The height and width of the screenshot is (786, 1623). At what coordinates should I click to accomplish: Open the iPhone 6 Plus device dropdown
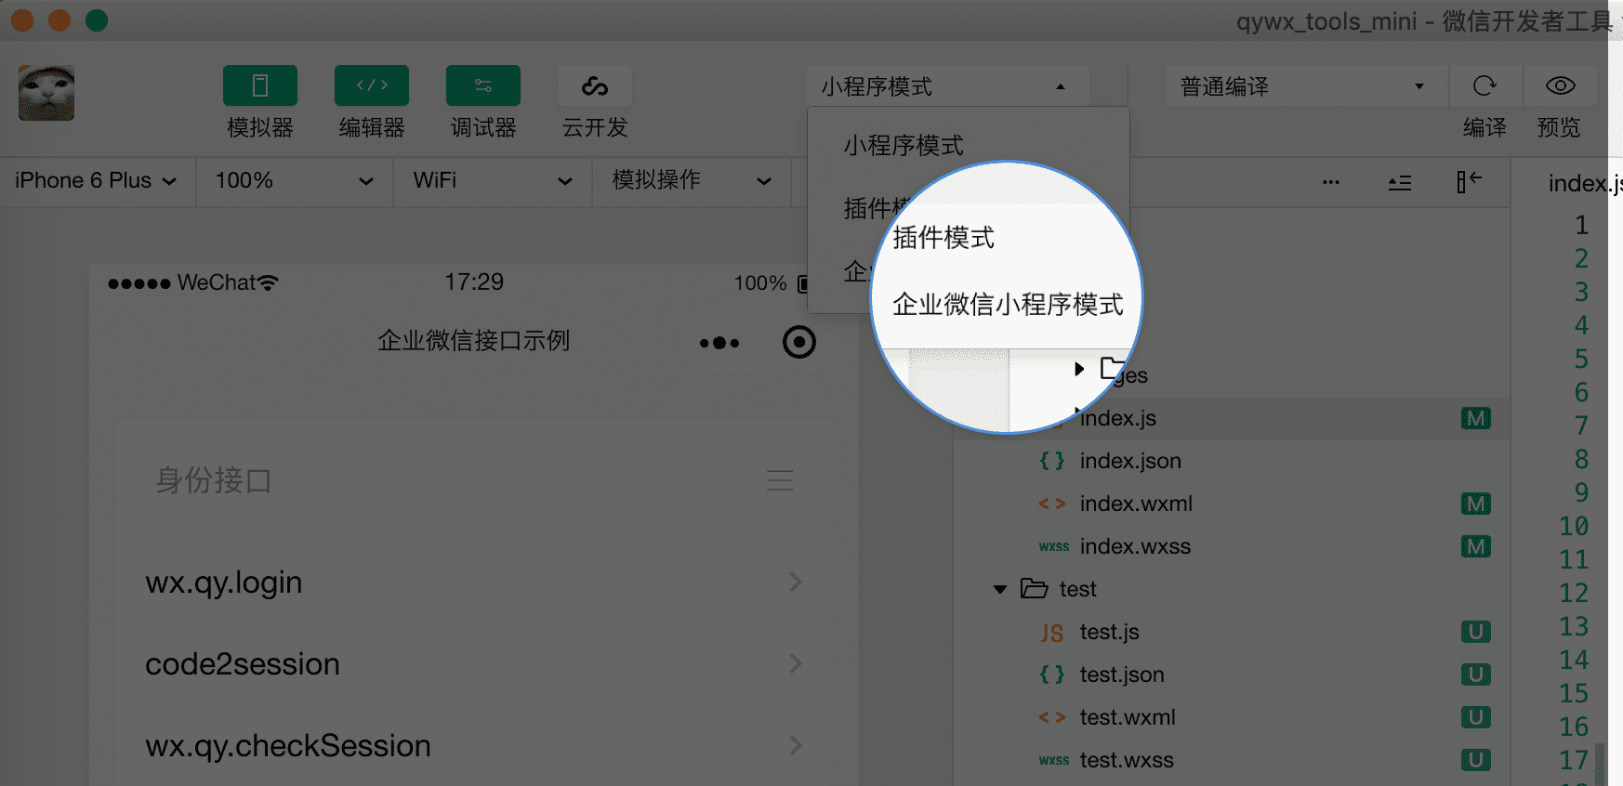click(97, 180)
